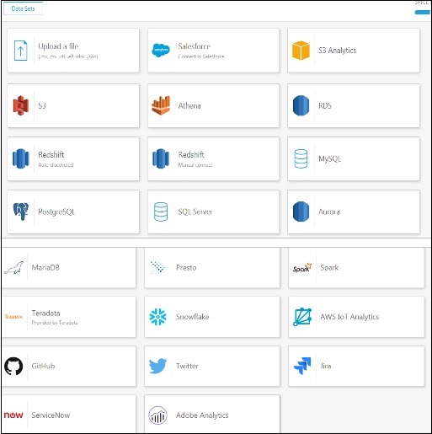Open the Data Sets button

click(x=23, y=8)
